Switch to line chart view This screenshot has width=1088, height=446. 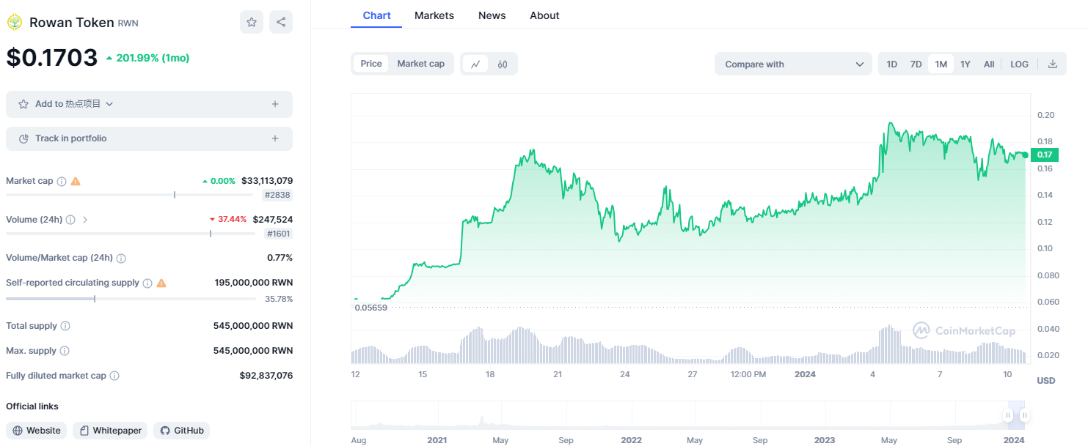pyautogui.click(x=475, y=64)
